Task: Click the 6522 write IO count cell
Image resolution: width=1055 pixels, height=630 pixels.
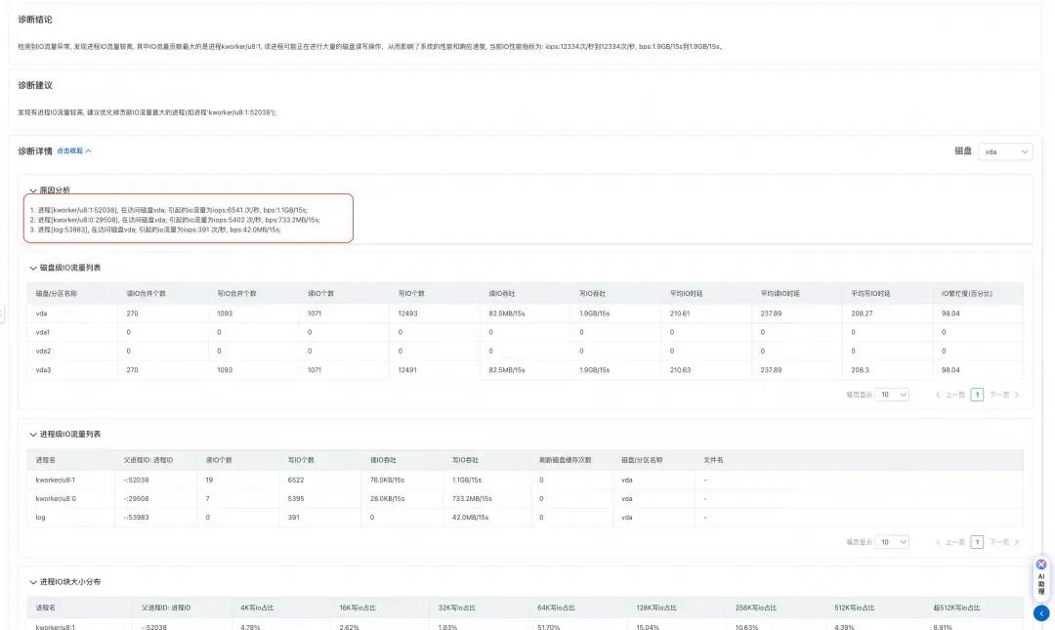Action: pyautogui.click(x=296, y=480)
